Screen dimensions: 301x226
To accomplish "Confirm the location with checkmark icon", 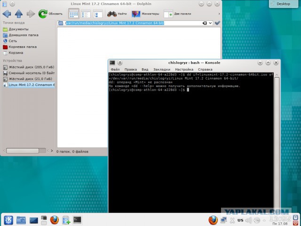I will tap(217, 23).
